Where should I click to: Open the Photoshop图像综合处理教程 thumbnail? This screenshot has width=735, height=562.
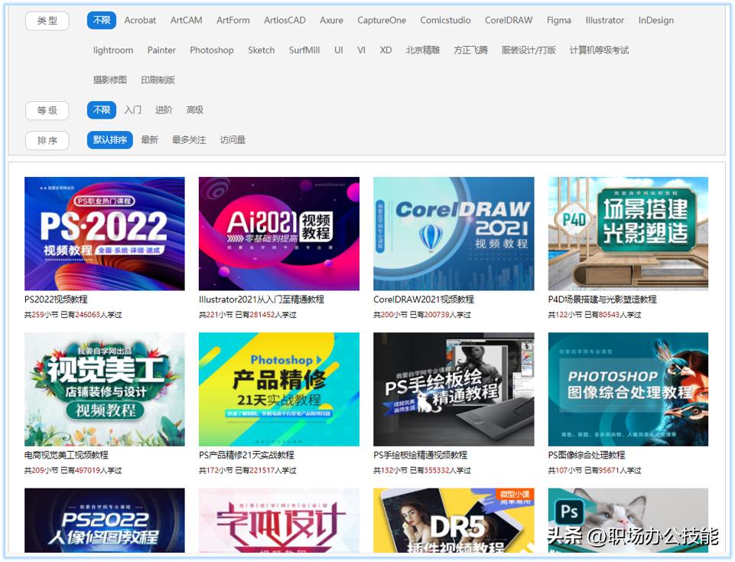pyautogui.click(x=628, y=389)
